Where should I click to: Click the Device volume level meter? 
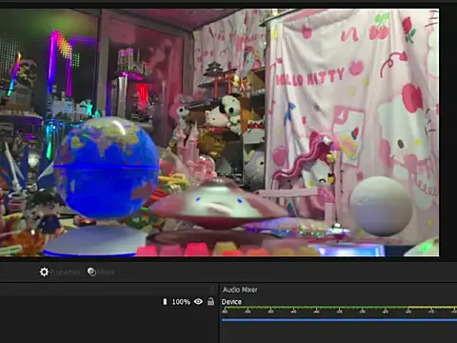[339, 308]
